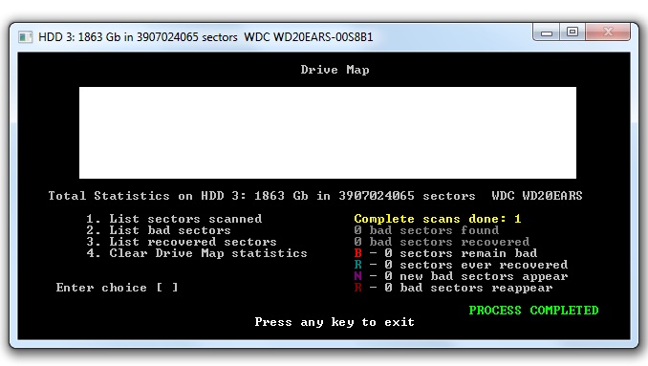Click 'Press any key to exit' prompt

(335, 322)
